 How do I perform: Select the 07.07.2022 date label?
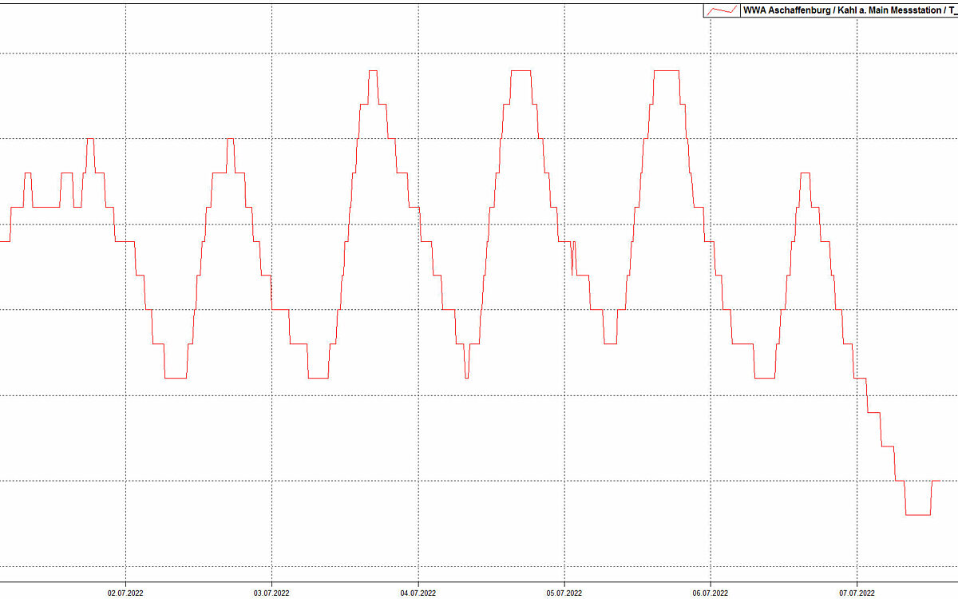pos(856,593)
